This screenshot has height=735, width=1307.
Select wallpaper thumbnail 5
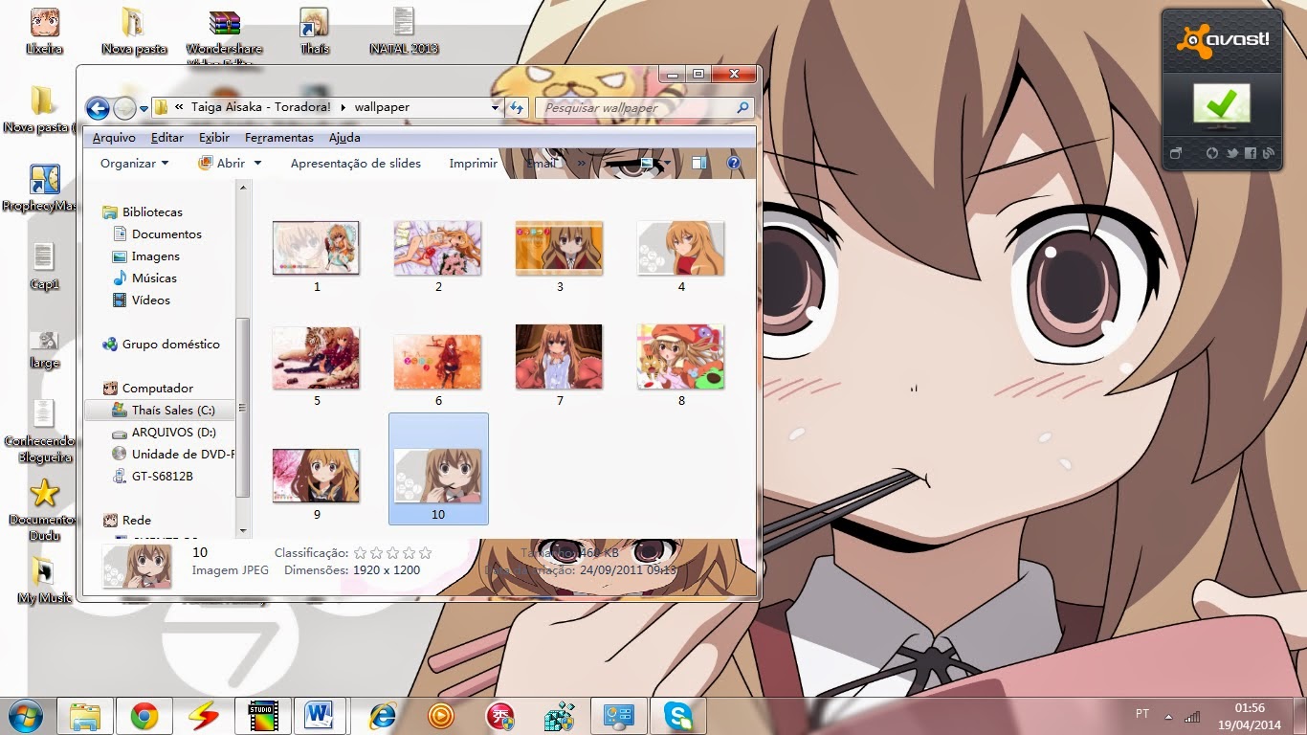(x=317, y=357)
